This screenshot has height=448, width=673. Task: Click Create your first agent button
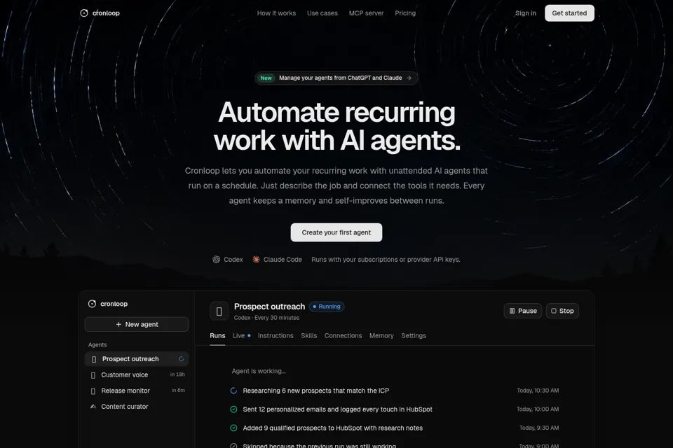coord(336,232)
